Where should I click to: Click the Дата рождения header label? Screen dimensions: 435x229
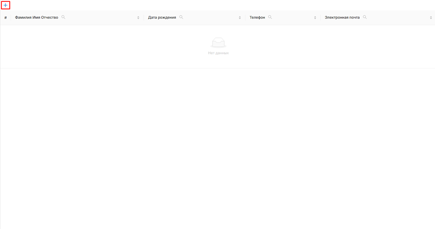[162, 17]
